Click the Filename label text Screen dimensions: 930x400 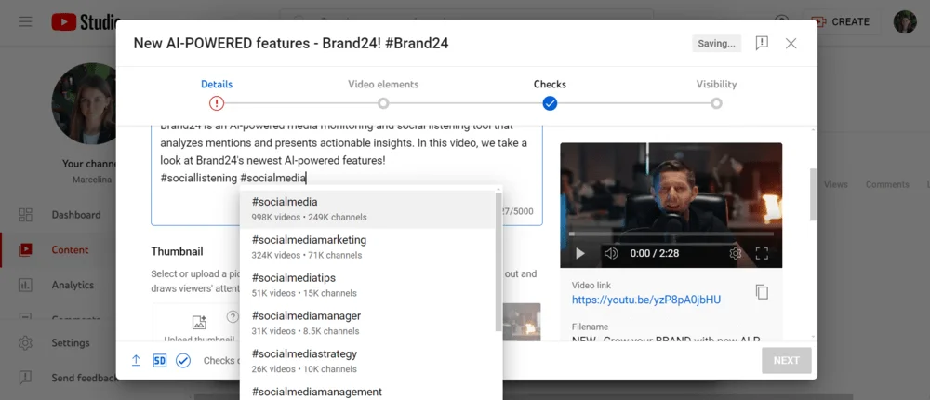tap(591, 327)
